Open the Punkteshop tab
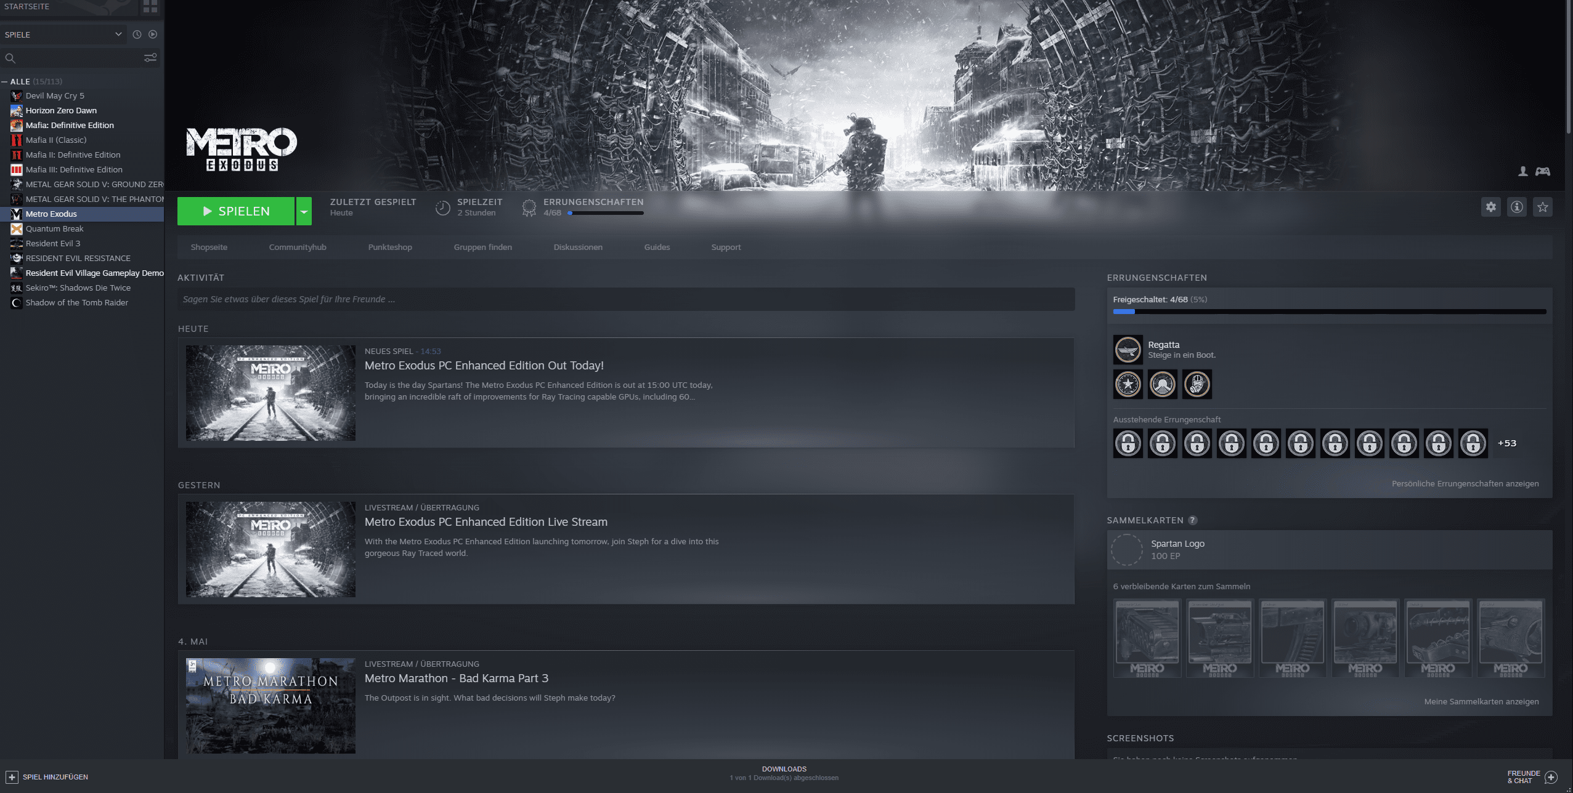The width and height of the screenshot is (1573, 793). click(390, 247)
